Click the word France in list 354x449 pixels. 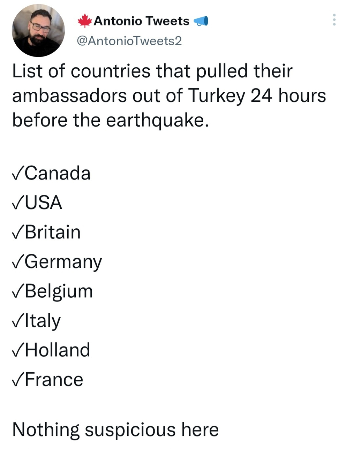click(54, 380)
